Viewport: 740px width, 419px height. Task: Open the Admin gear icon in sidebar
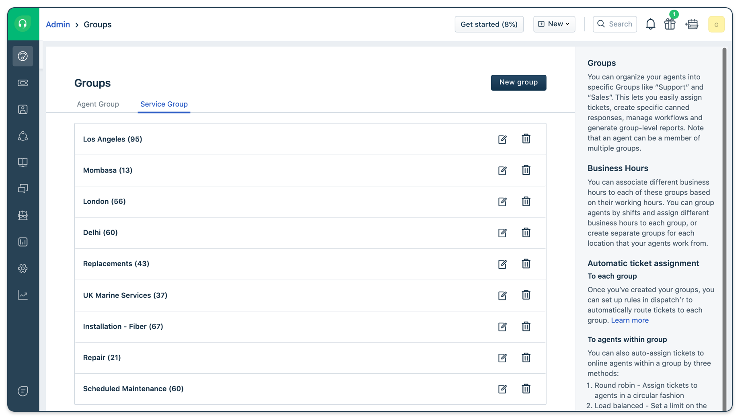click(x=23, y=268)
